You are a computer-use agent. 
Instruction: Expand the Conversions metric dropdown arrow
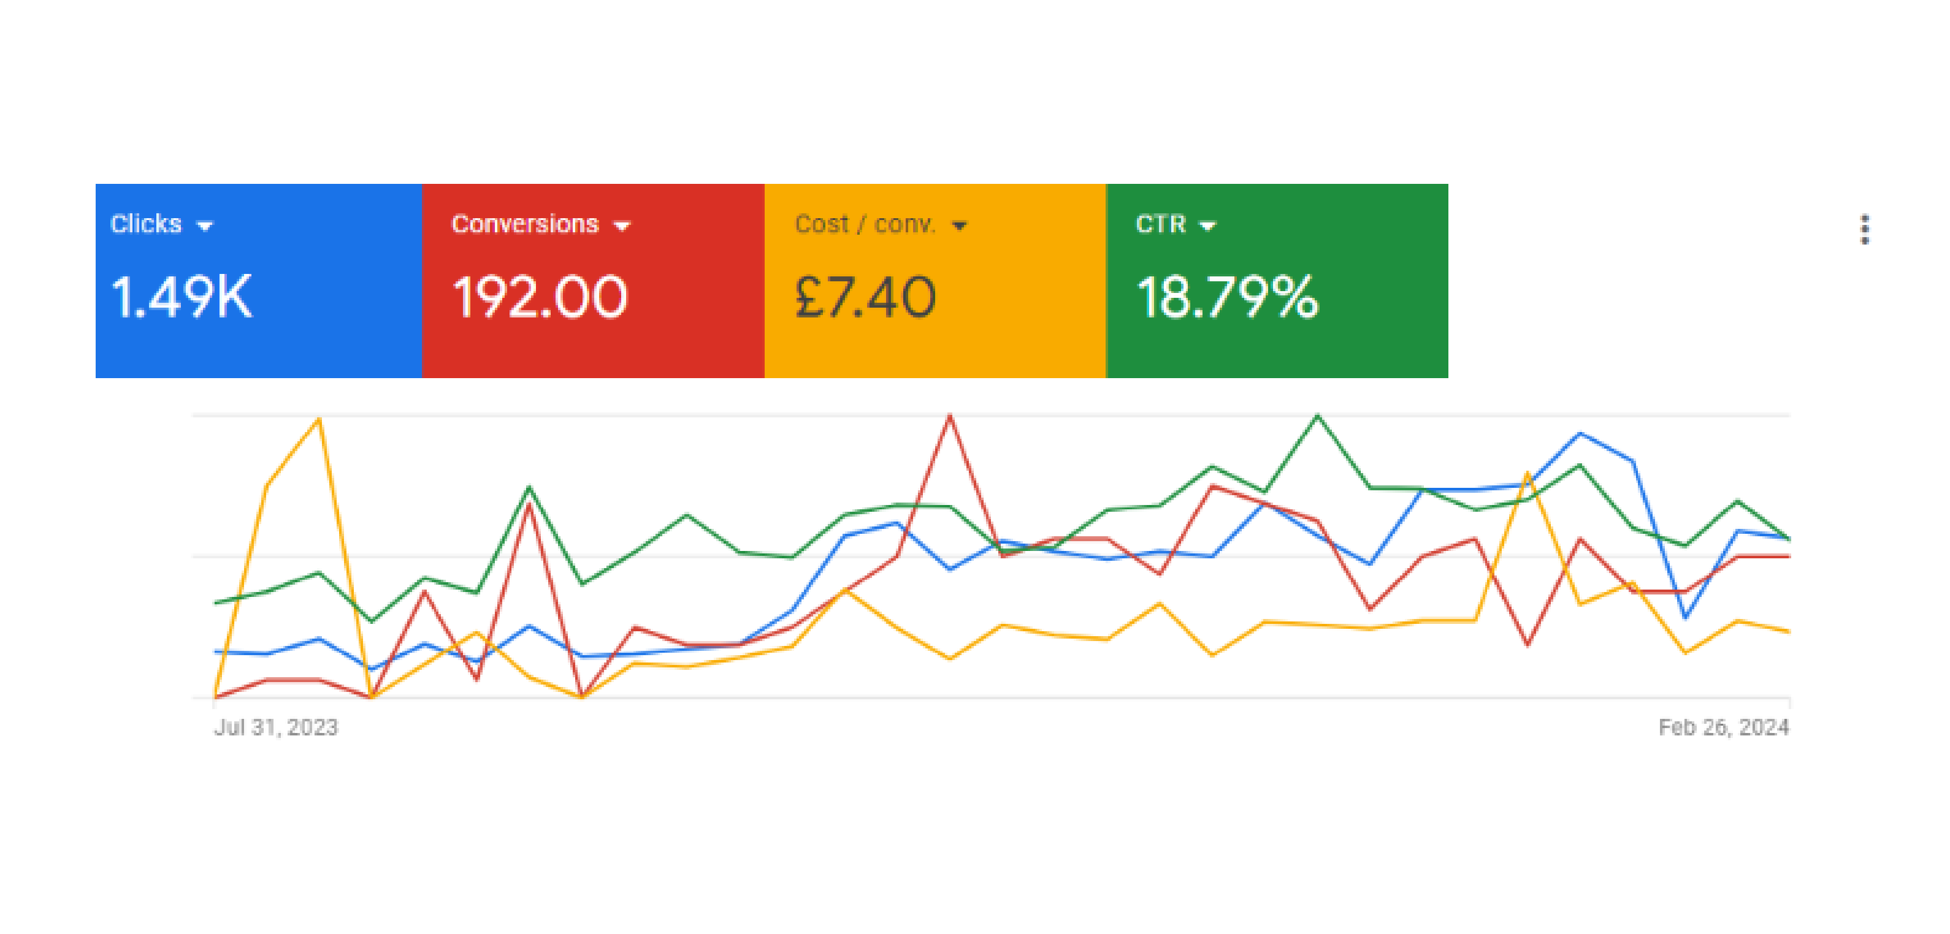(x=622, y=226)
